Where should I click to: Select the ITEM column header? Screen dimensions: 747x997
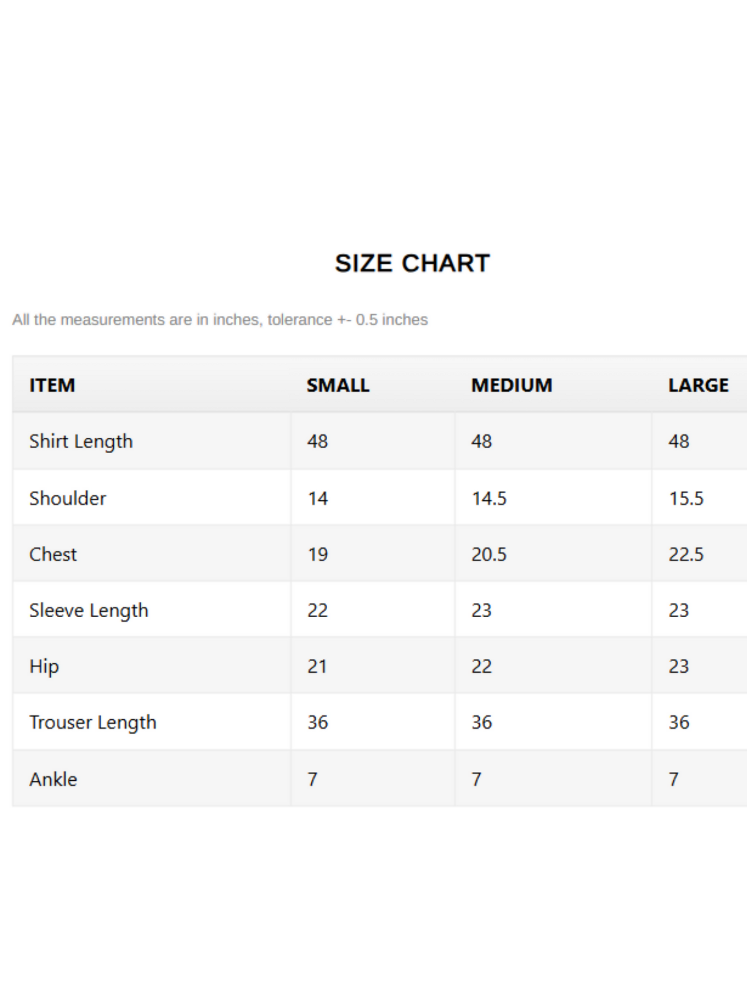[x=52, y=385]
